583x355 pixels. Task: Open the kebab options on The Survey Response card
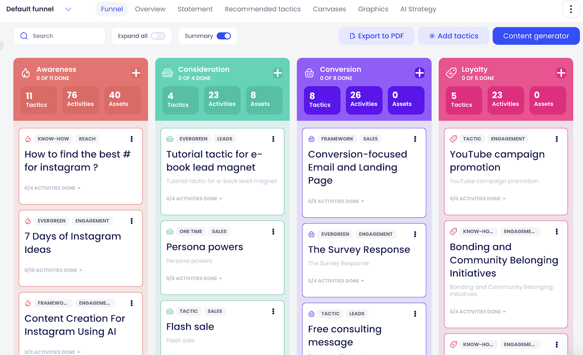pos(415,234)
